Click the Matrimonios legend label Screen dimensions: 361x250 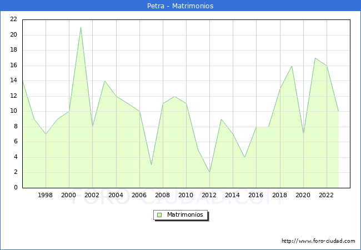point(185,215)
